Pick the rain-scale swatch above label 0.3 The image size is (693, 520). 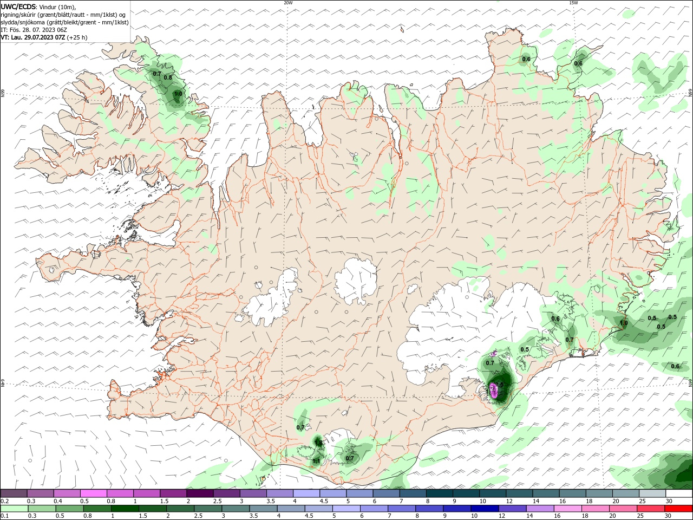click(42, 509)
